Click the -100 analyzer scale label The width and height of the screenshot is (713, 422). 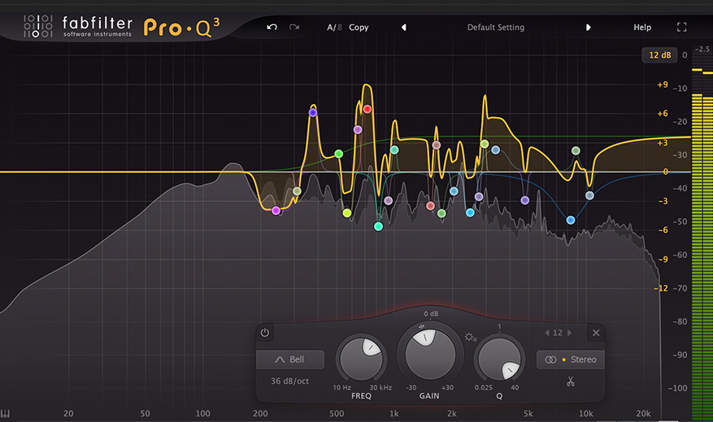(677, 388)
